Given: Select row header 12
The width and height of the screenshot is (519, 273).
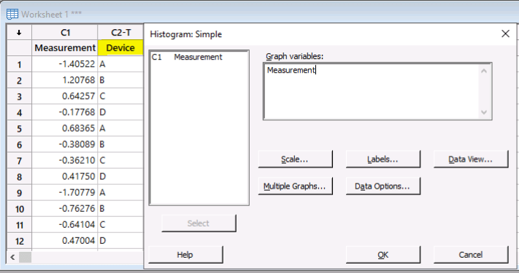Looking at the screenshot, I should pos(19,241).
